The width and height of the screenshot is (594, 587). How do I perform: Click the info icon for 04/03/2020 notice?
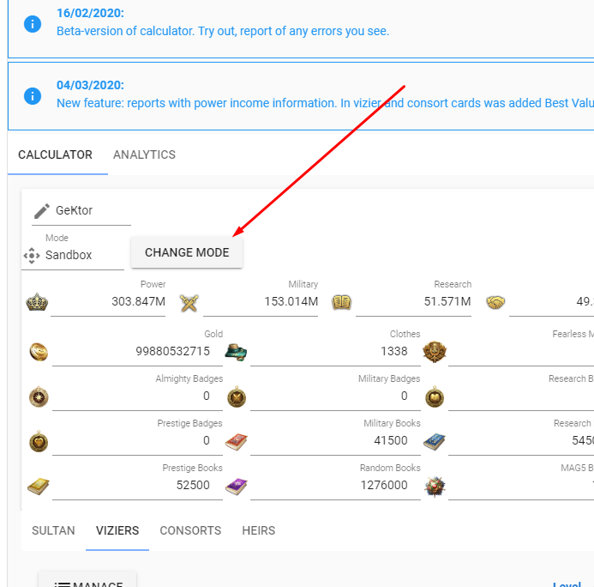pos(33,94)
